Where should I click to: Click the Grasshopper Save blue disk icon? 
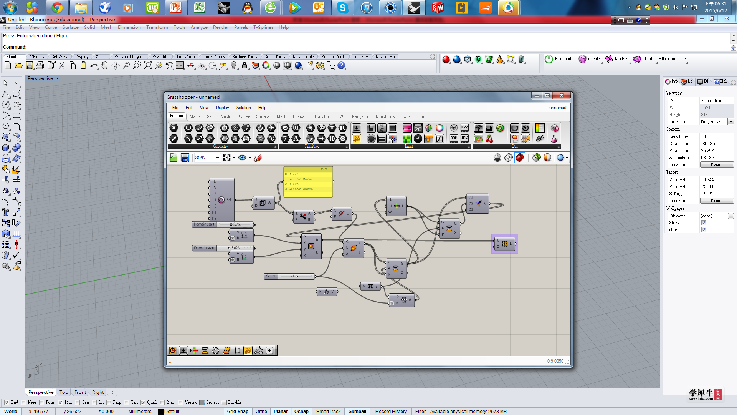(x=185, y=158)
